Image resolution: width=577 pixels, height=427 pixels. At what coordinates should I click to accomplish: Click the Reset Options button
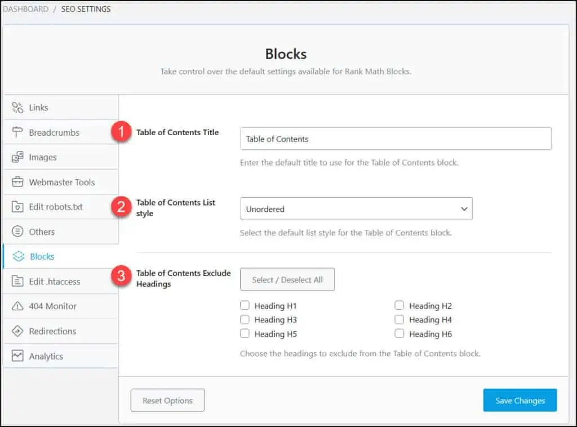[167, 400]
